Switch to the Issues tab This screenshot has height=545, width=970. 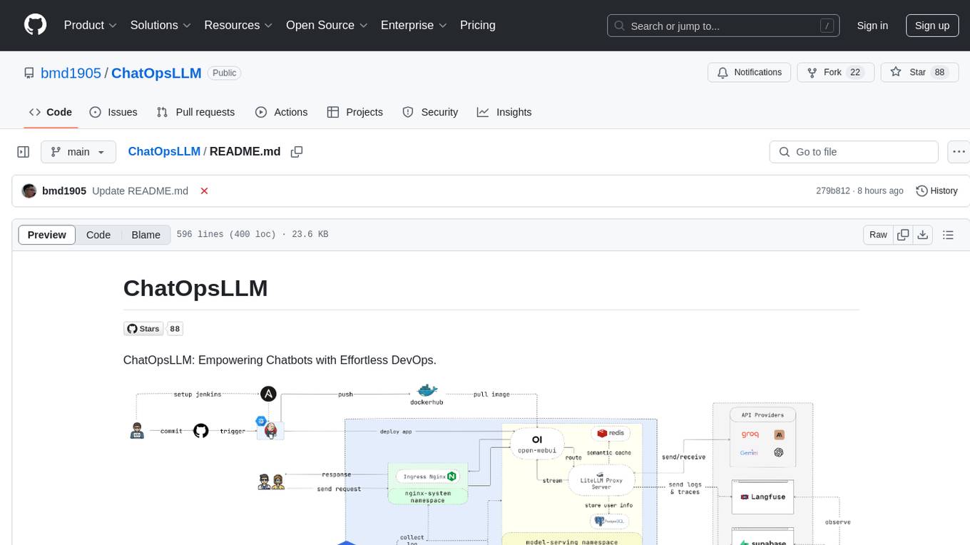click(x=113, y=112)
